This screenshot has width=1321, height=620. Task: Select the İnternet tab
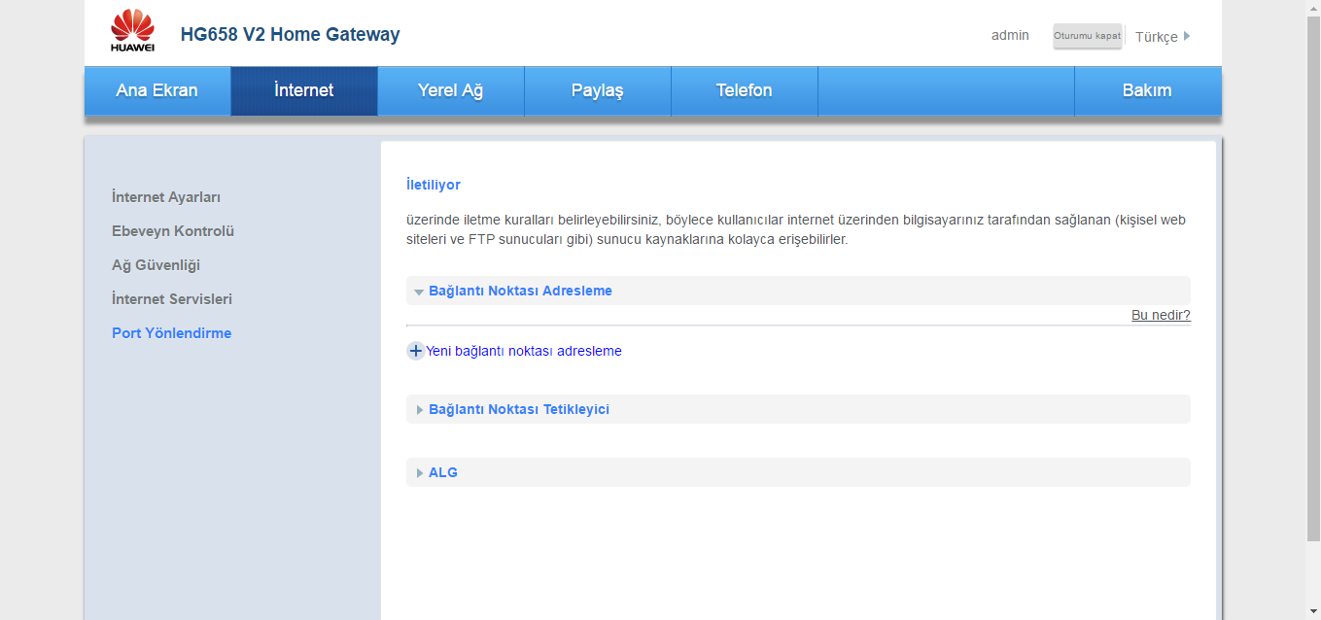tap(304, 90)
